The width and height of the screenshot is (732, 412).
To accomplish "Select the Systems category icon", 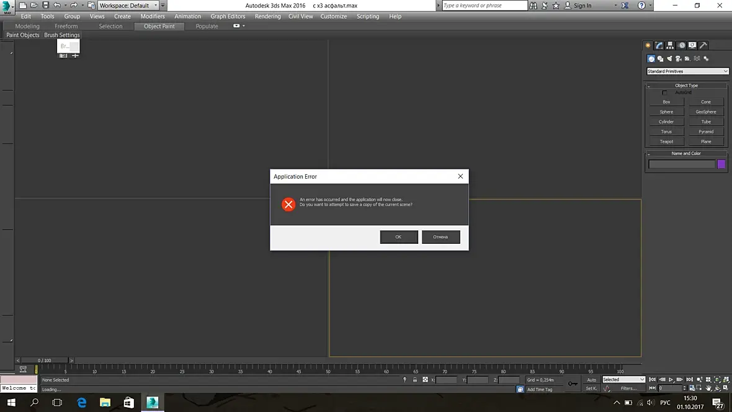I will coord(707,59).
